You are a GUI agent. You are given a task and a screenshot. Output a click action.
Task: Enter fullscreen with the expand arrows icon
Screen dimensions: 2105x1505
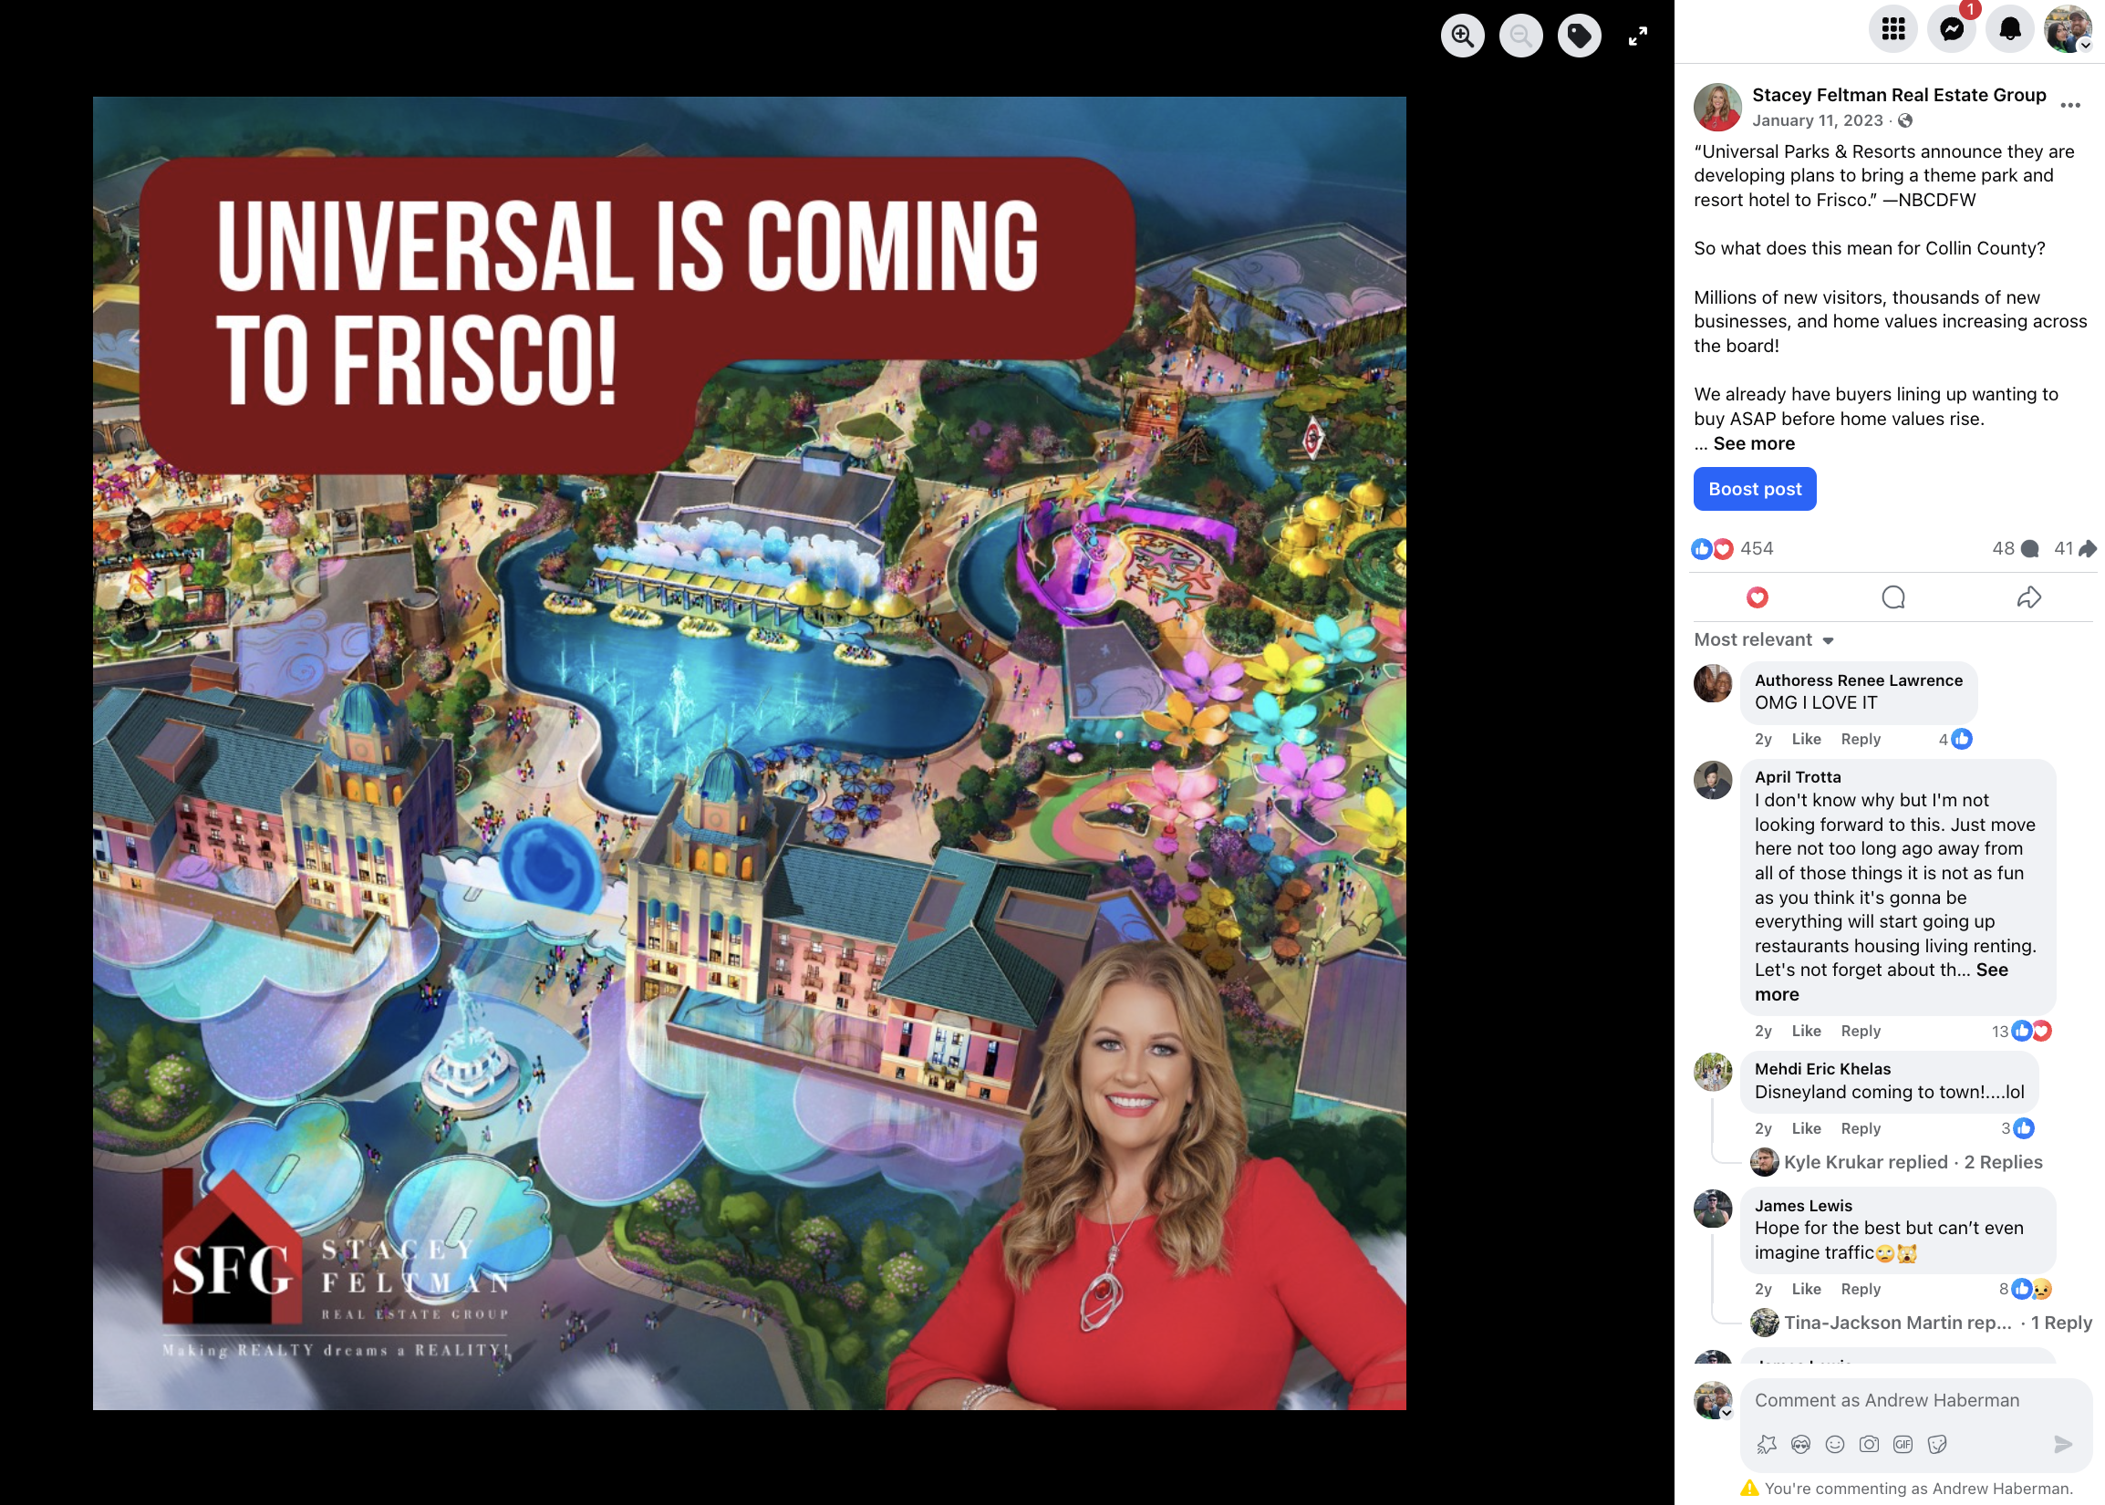click(x=1637, y=36)
